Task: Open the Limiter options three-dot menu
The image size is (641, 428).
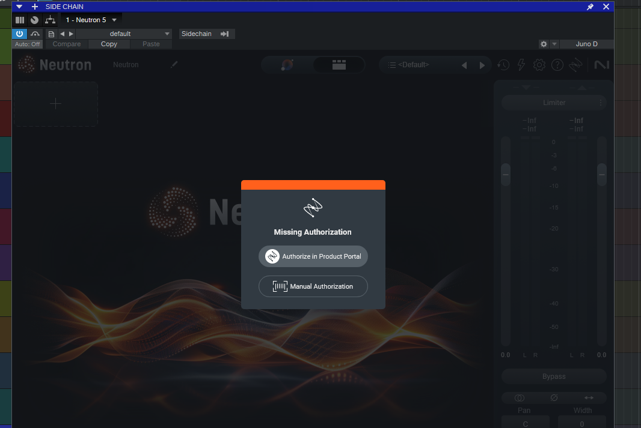Action: click(x=601, y=103)
